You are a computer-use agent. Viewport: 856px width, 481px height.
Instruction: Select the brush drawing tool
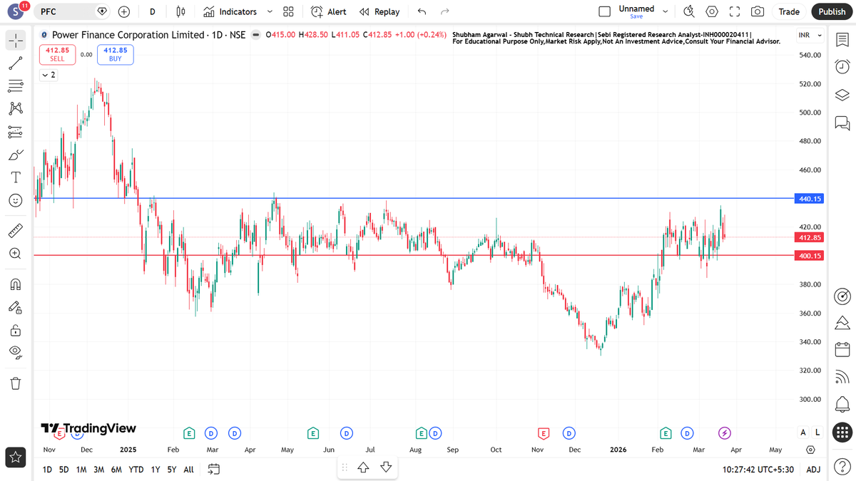coord(16,155)
